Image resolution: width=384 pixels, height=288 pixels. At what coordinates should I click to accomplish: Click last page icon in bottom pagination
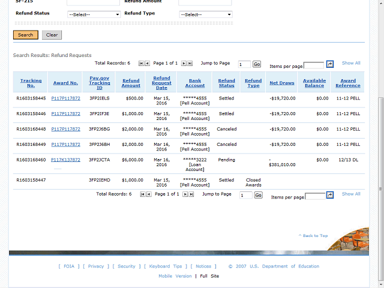click(191, 194)
